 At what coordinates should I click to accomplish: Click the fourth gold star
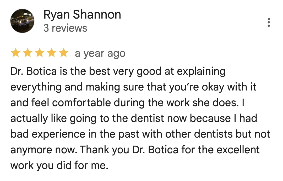[52, 53]
